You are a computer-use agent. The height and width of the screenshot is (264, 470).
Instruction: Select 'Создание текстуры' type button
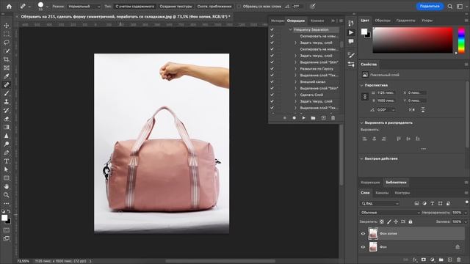pos(176,7)
